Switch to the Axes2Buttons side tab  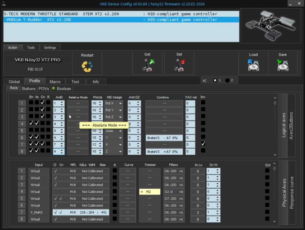[x=291, y=125]
